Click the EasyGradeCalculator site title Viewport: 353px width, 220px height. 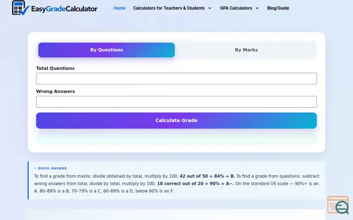click(64, 9)
